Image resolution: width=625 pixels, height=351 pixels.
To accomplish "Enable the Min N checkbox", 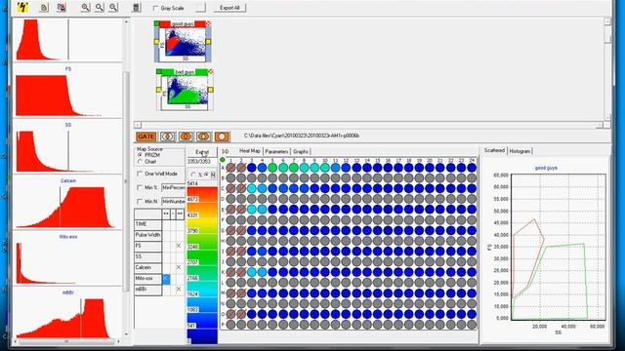I will 140,202.
